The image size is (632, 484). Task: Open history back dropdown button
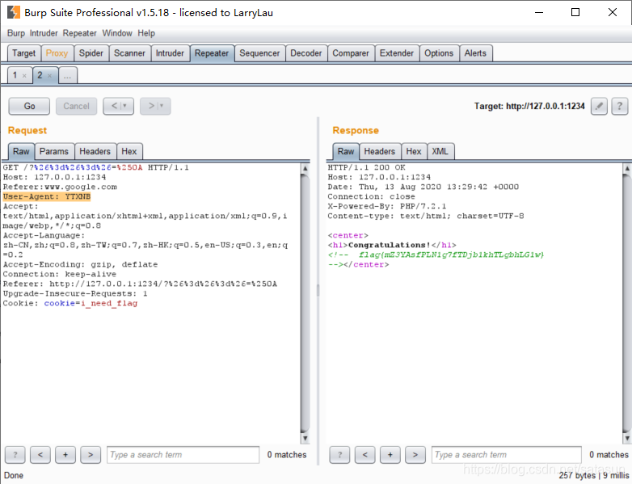click(x=119, y=107)
